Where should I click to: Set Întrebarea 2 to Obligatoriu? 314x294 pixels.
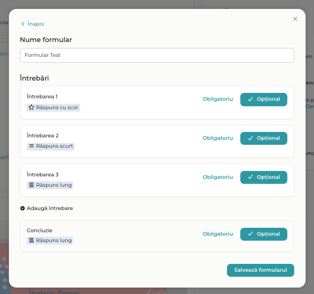coord(218,138)
